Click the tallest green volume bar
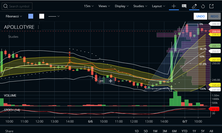Viewport: 222px width, 133px height. pos(175,99)
